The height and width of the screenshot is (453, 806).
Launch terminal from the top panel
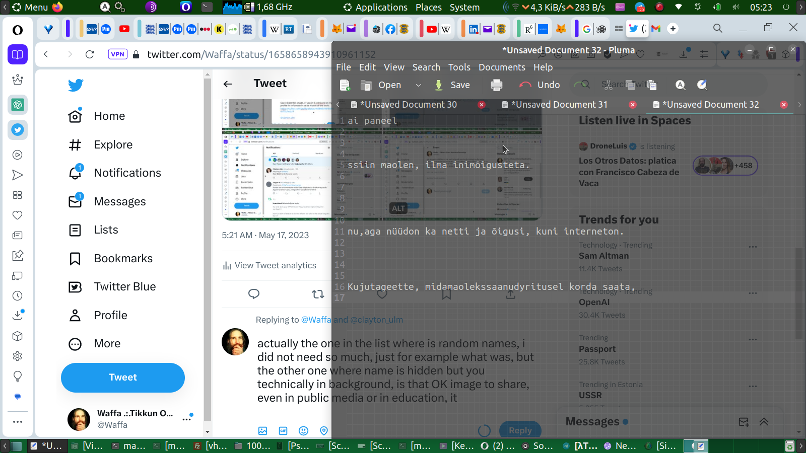[207, 7]
